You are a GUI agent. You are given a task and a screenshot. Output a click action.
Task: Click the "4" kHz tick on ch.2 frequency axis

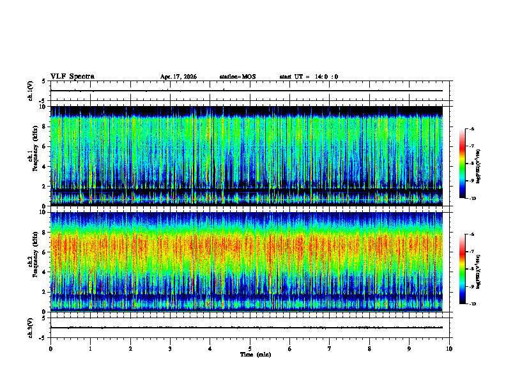[44, 272]
